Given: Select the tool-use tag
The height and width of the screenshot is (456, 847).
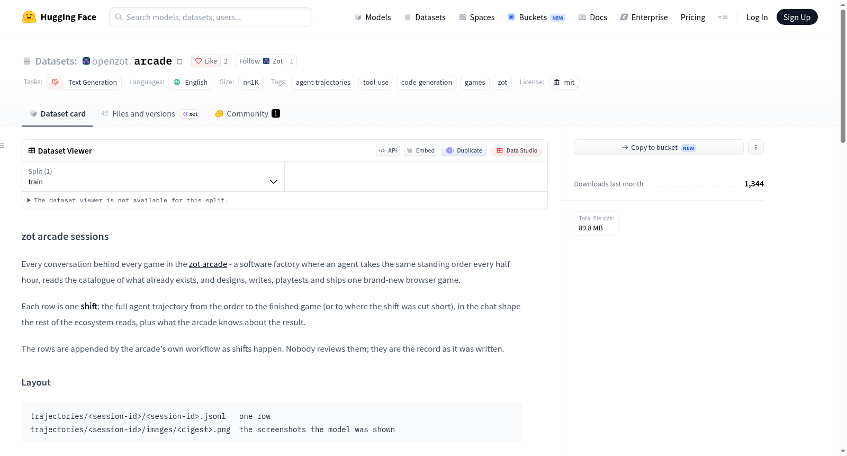Looking at the screenshot, I should pyautogui.click(x=376, y=82).
